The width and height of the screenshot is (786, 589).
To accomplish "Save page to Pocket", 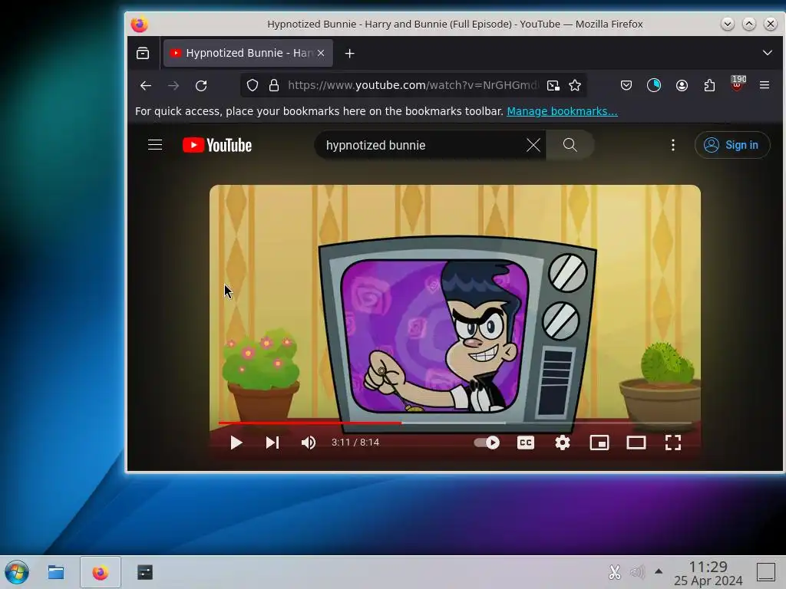I will [626, 86].
